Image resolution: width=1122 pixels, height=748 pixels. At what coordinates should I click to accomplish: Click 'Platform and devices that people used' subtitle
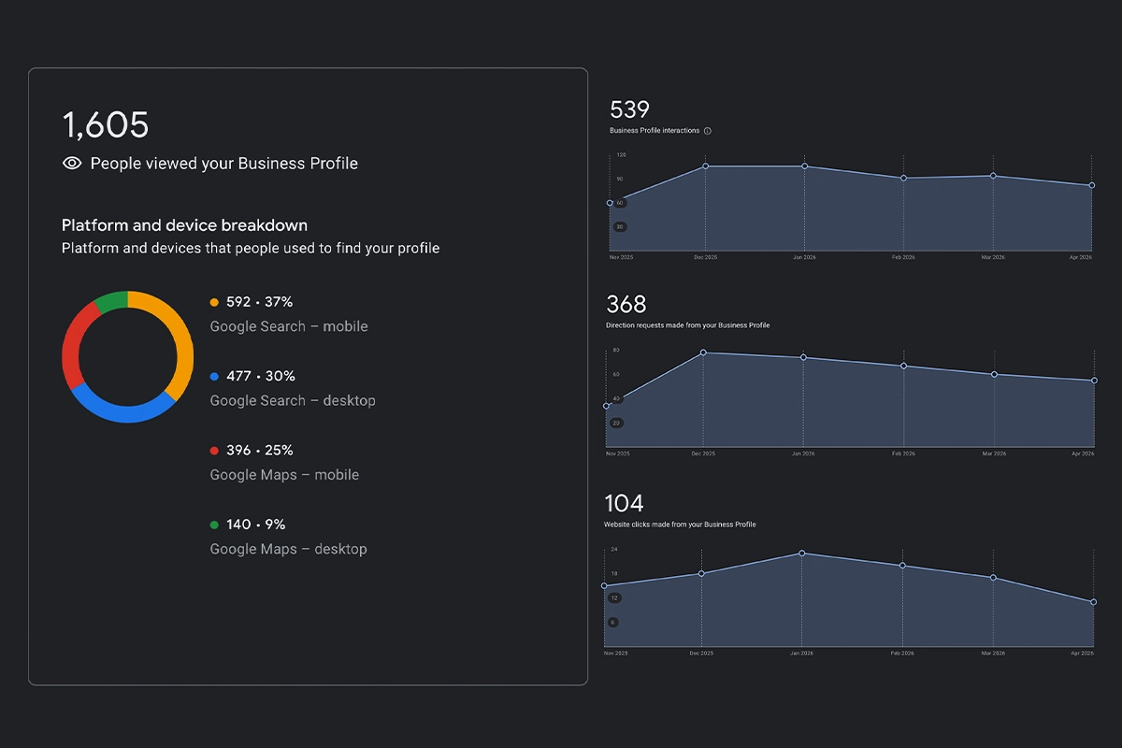(251, 249)
